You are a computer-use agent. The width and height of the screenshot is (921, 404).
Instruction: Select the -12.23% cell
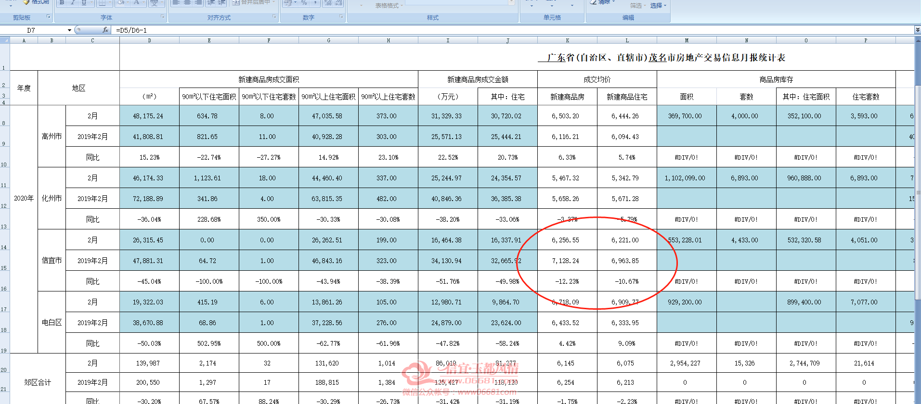click(x=567, y=281)
